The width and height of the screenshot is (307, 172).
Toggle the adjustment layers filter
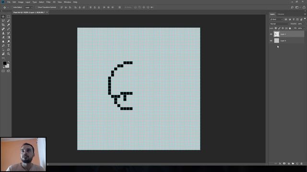click(x=290, y=19)
